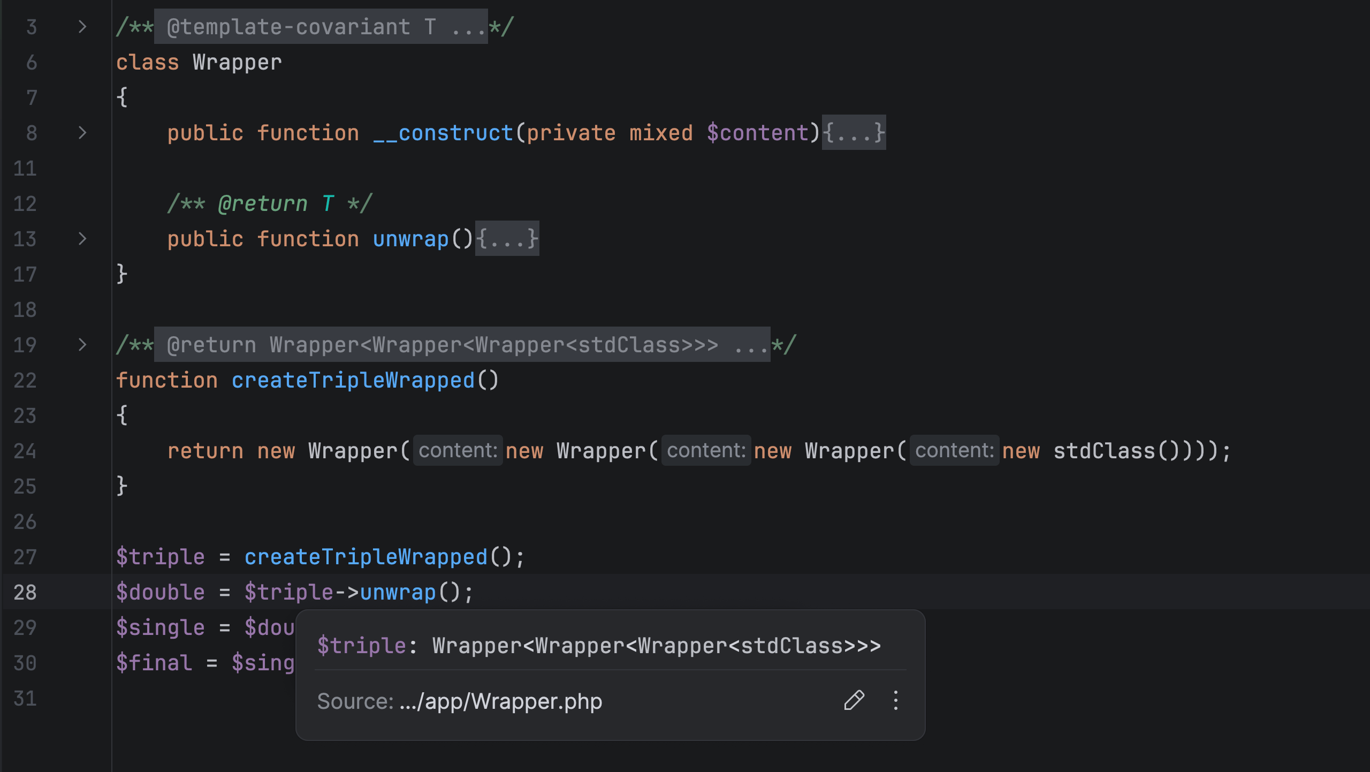The image size is (1370, 772).
Task: Click the pencil edit icon in the type popup
Action: point(854,701)
